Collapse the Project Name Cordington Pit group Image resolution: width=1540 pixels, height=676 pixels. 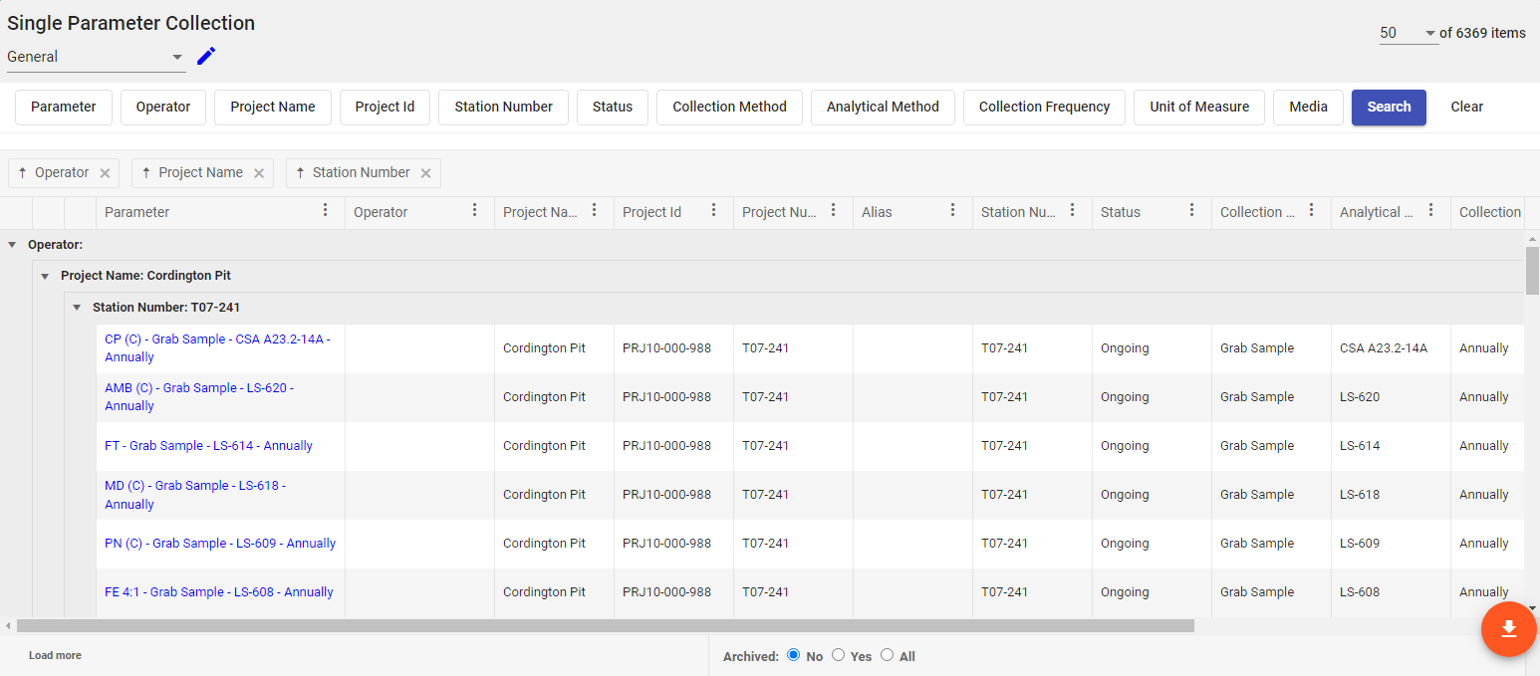coord(45,276)
